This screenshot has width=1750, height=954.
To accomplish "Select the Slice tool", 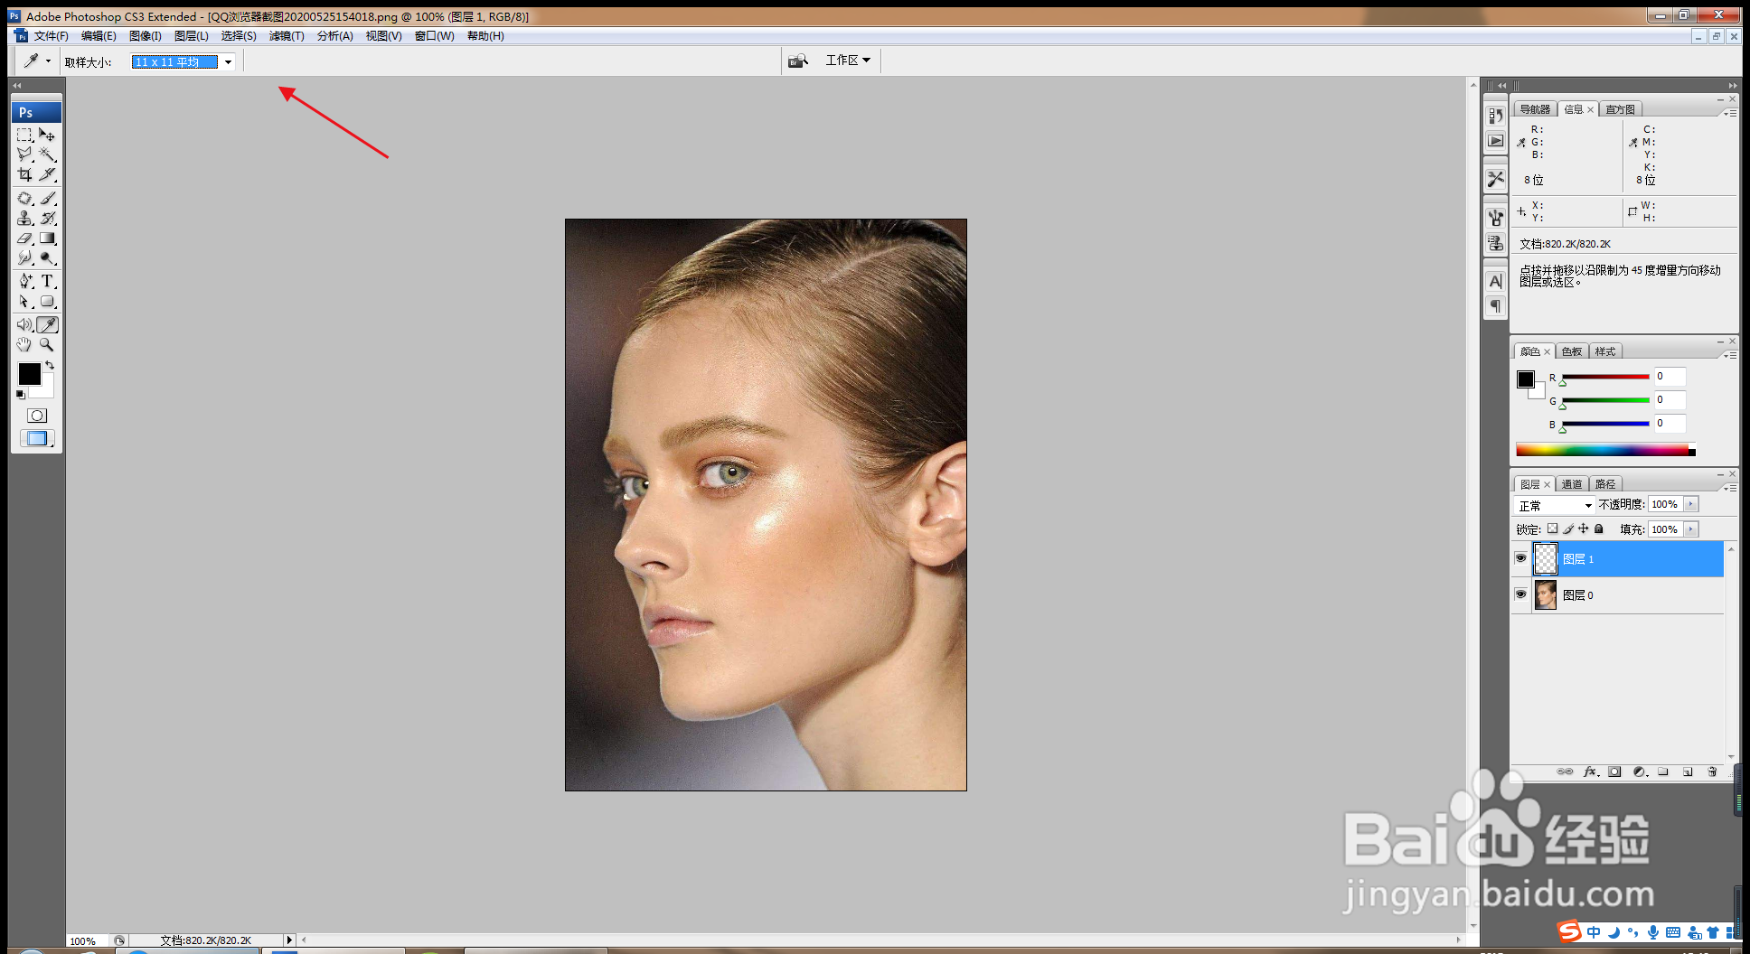I will coord(48,174).
